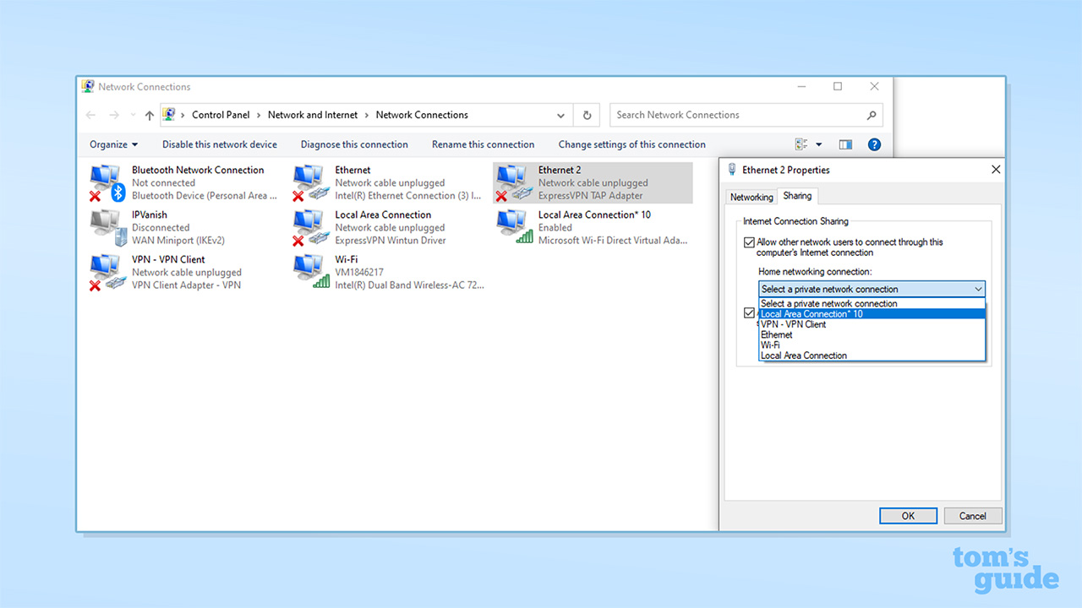This screenshot has width=1082, height=608.
Task: Switch to the Networking tab
Action: pos(751,197)
